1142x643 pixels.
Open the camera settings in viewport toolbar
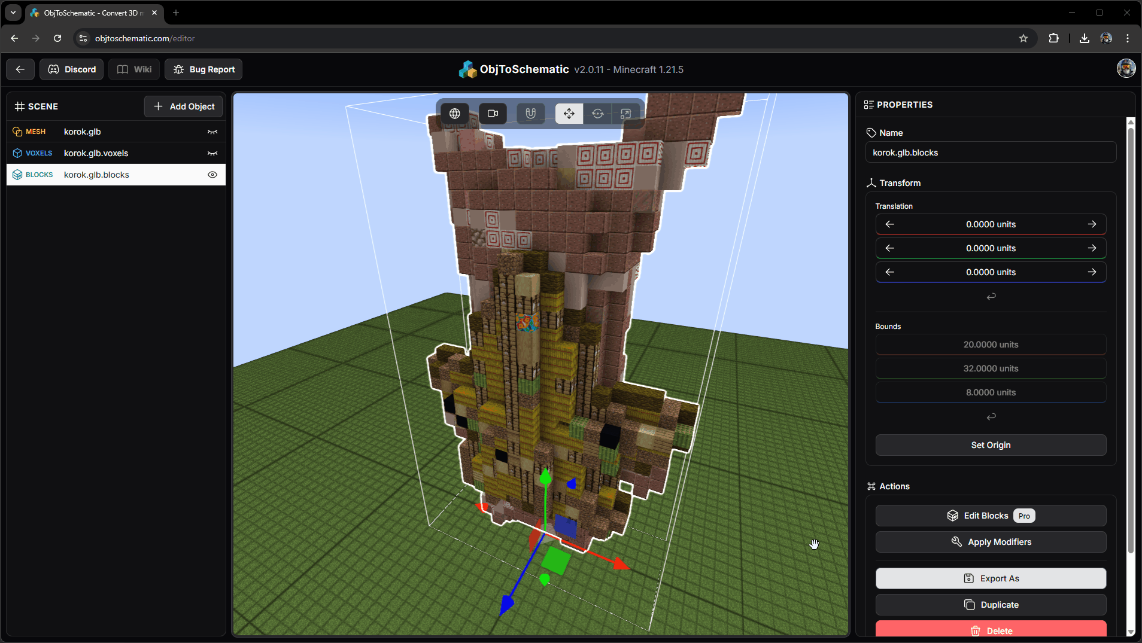point(493,113)
